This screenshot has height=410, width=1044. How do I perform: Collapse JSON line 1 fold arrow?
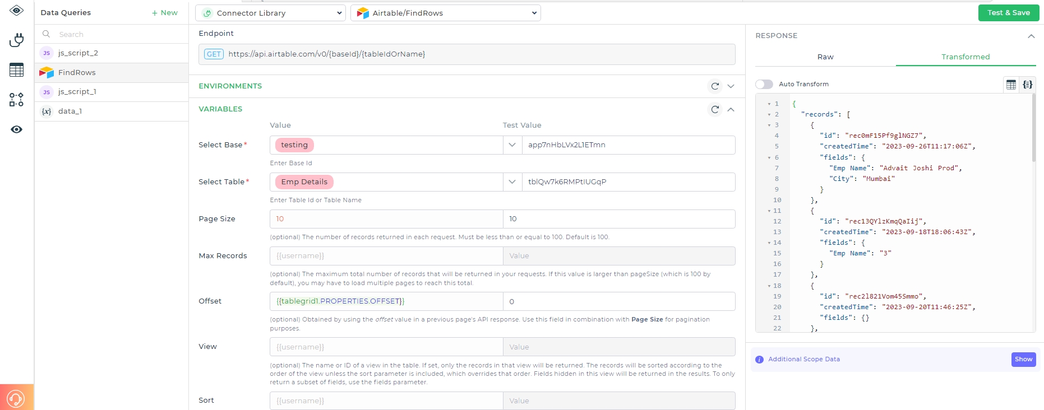pyautogui.click(x=769, y=104)
